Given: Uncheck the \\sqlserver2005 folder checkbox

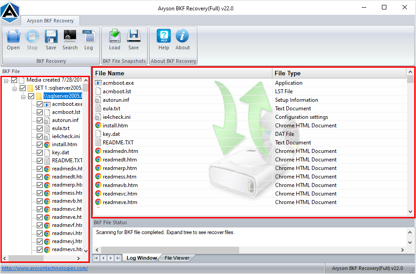Looking at the screenshot, I should (31, 96).
